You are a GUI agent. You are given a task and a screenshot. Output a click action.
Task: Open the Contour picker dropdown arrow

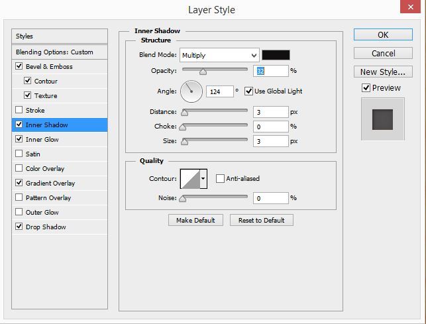[x=203, y=179]
